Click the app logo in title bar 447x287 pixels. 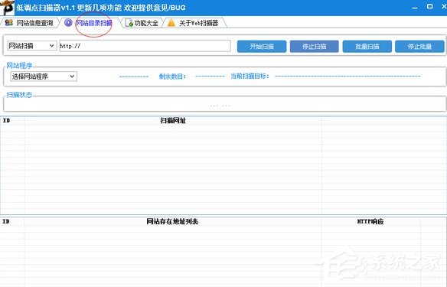(7, 8)
